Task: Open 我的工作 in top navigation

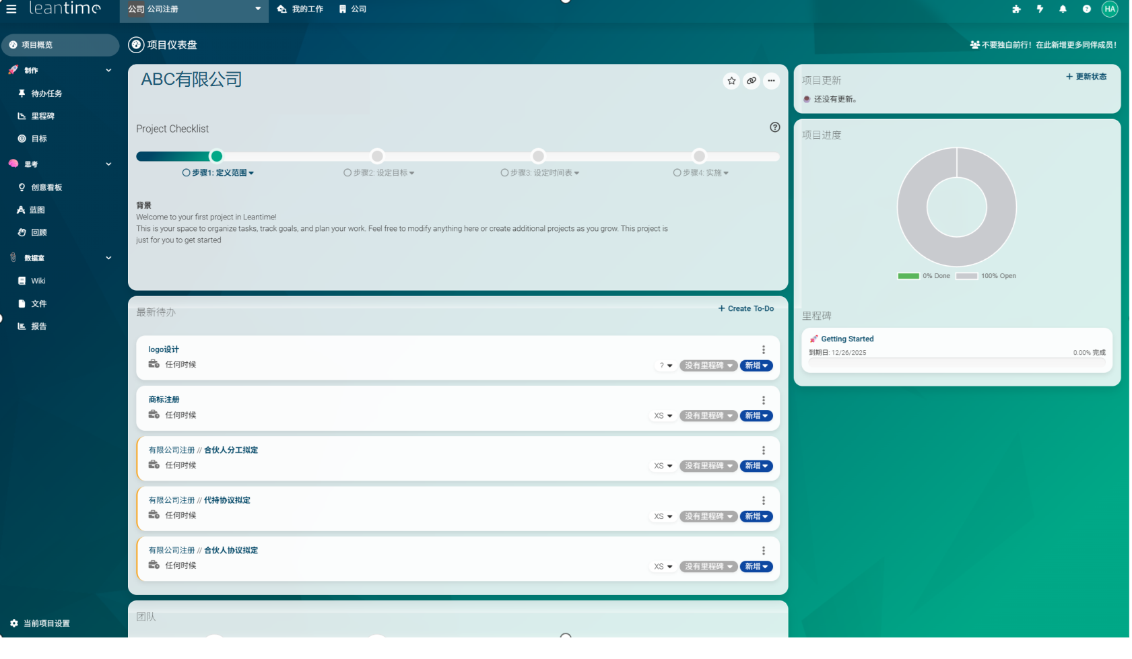Action: coord(300,9)
